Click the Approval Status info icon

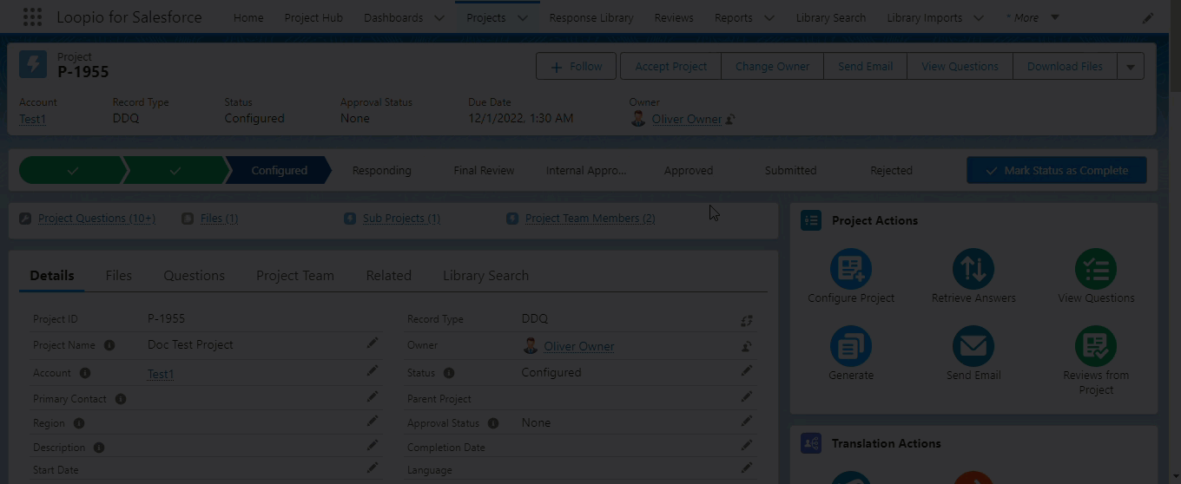(493, 423)
